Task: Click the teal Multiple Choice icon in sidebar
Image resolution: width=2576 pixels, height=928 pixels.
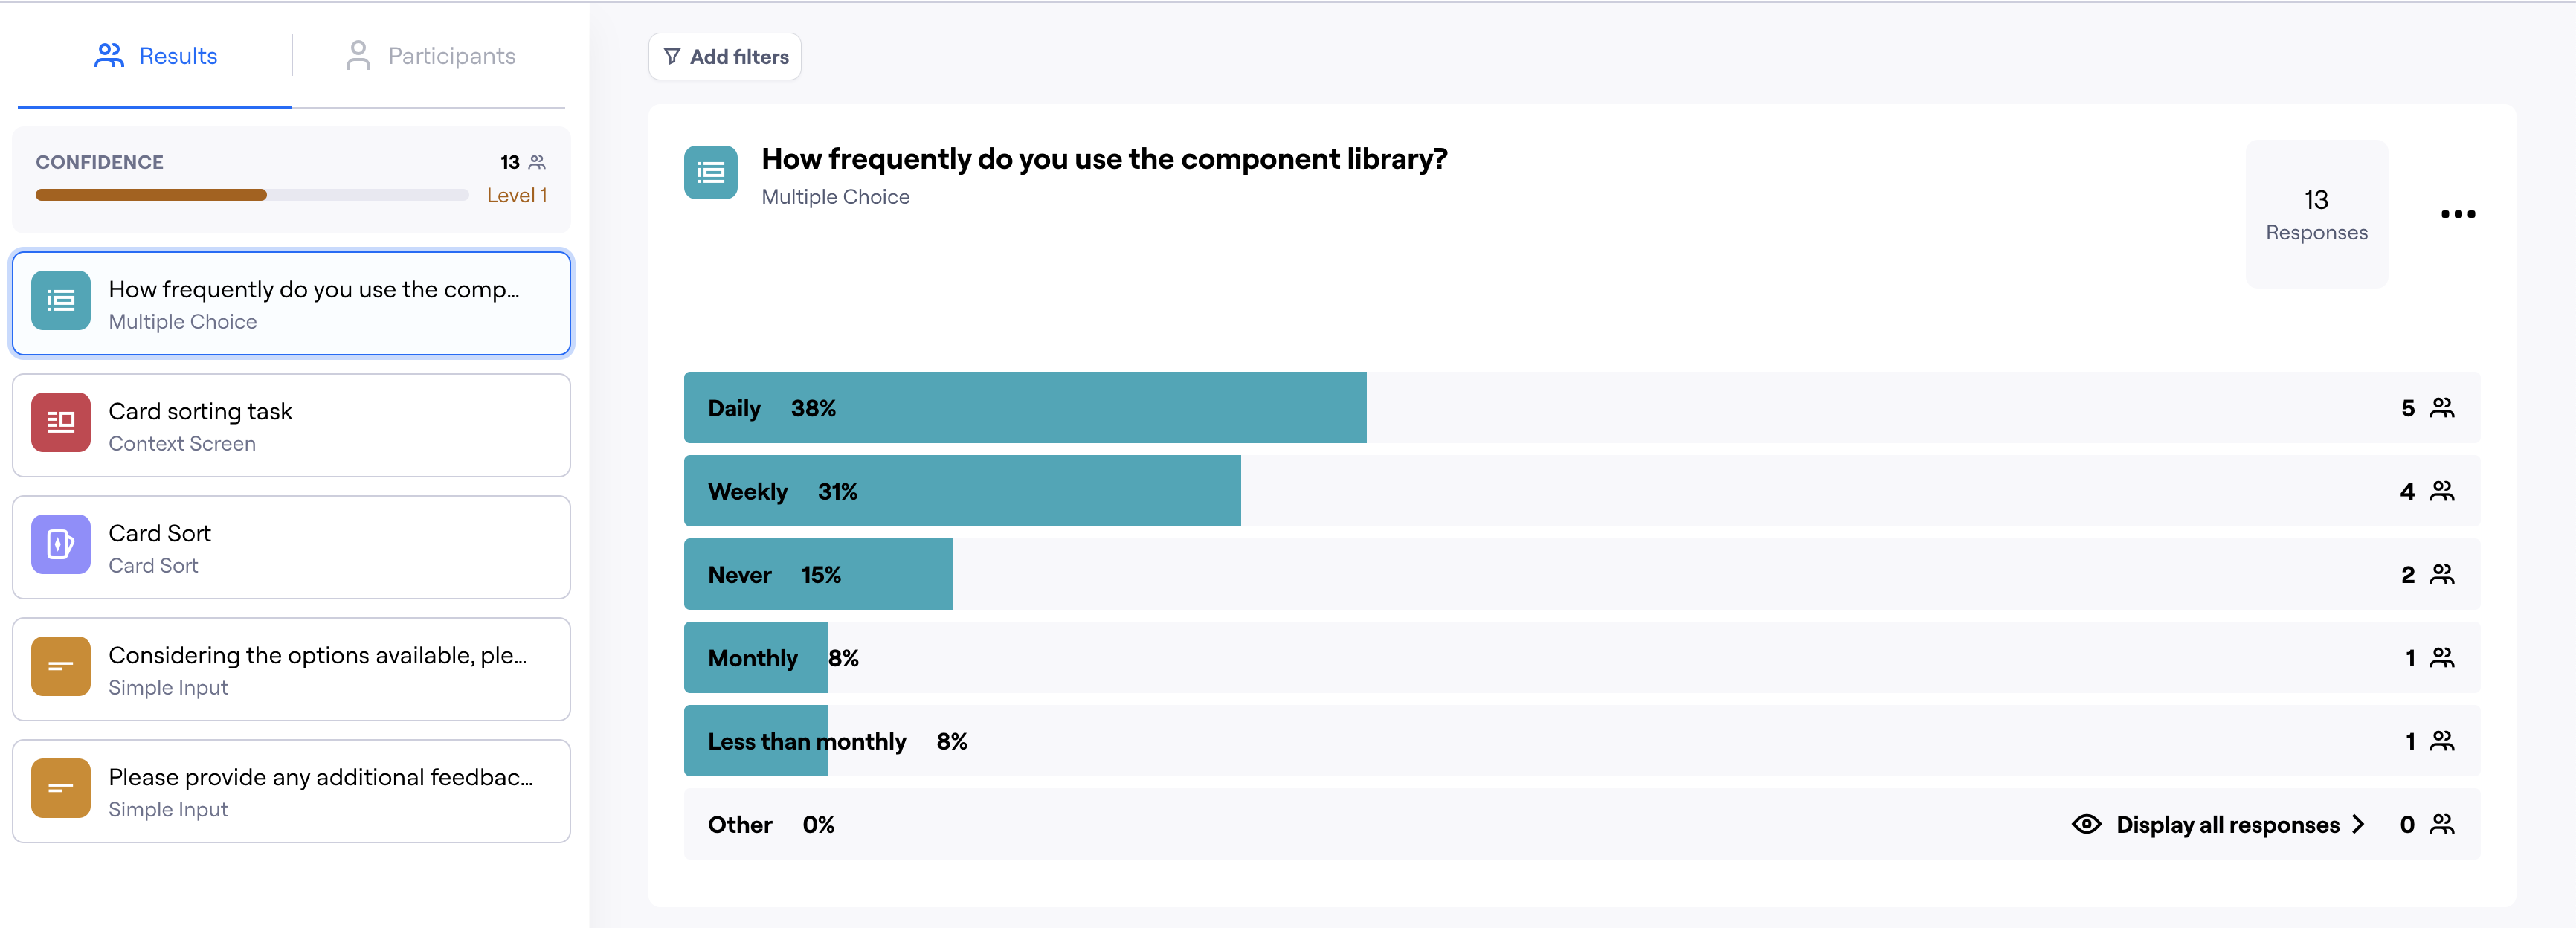Action: point(61,300)
